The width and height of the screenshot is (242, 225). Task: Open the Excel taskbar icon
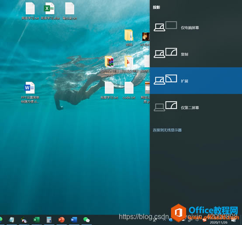(37, 220)
